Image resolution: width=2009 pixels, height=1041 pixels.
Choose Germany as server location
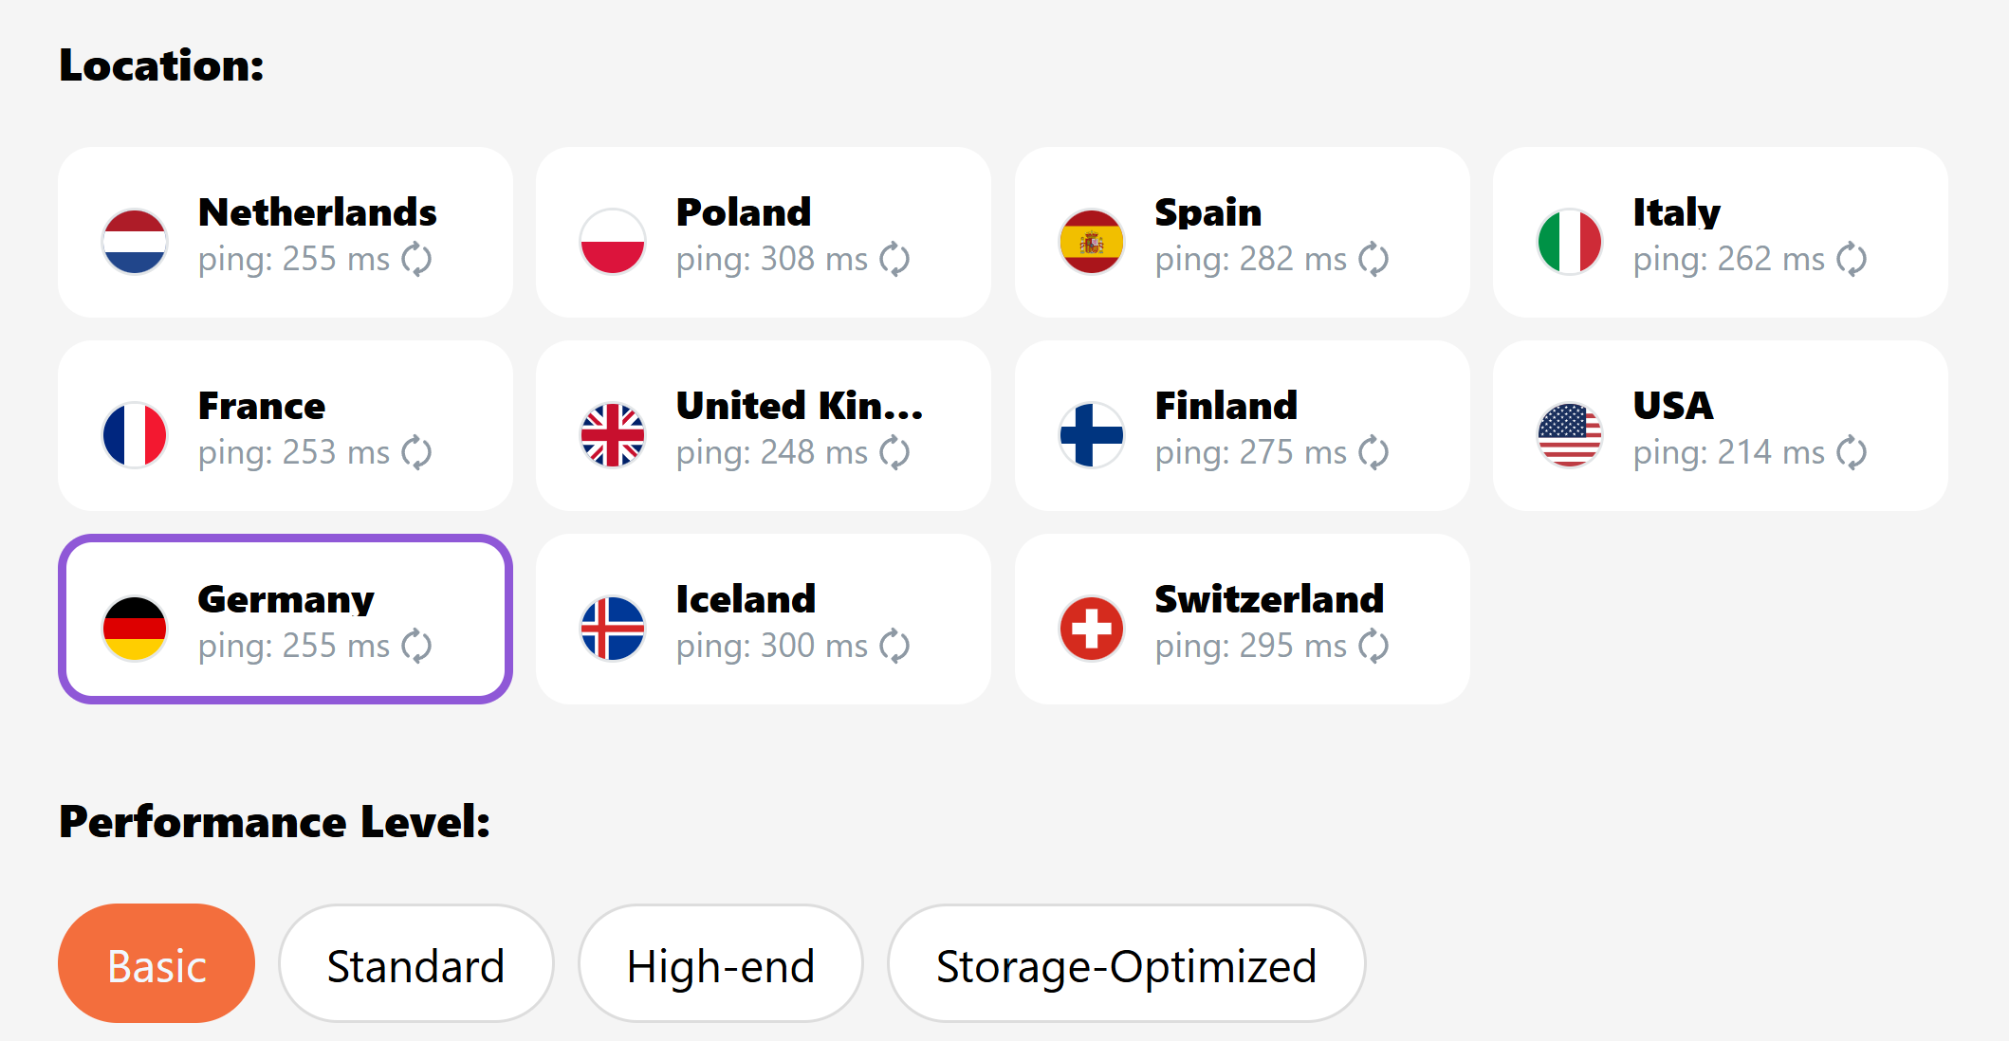point(285,618)
